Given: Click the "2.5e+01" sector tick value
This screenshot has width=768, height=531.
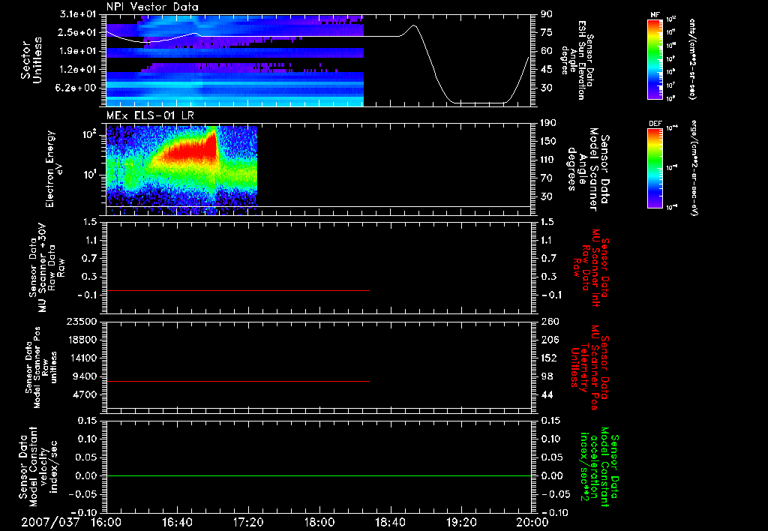Looking at the screenshot, I should [78, 32].
